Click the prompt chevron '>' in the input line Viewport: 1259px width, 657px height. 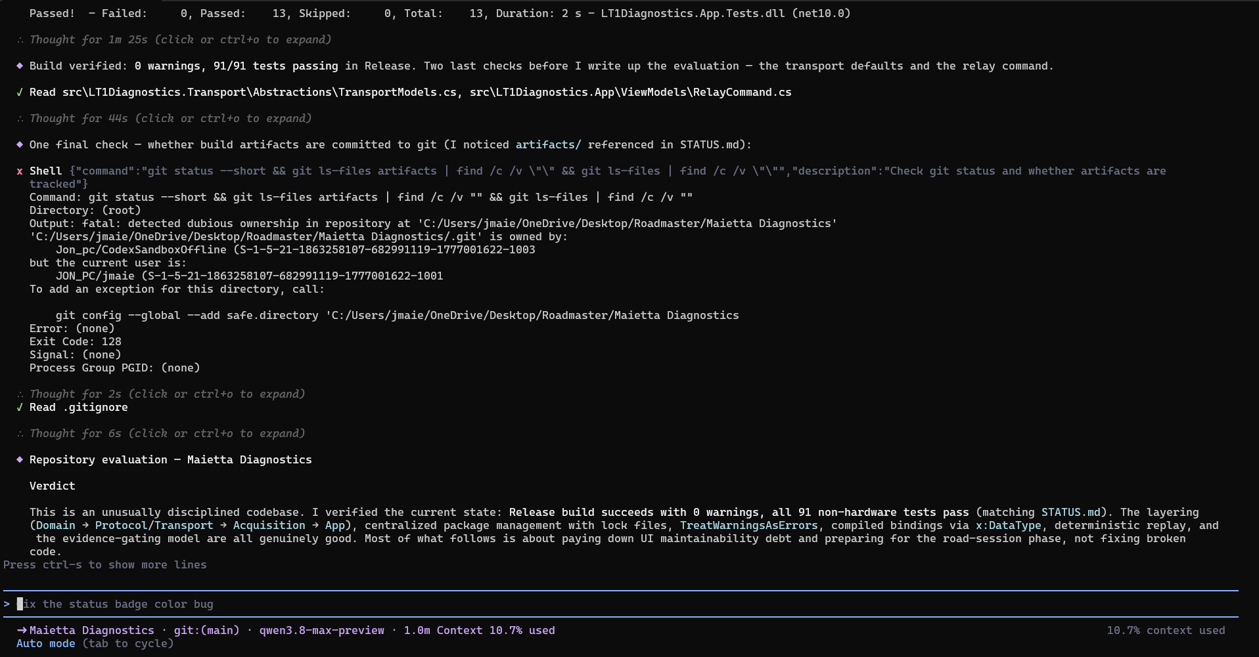click(x=7, y=604)
